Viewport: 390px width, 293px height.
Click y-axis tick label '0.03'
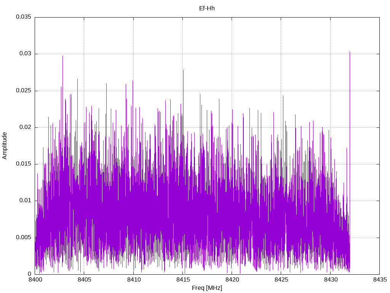click(26, 53)
